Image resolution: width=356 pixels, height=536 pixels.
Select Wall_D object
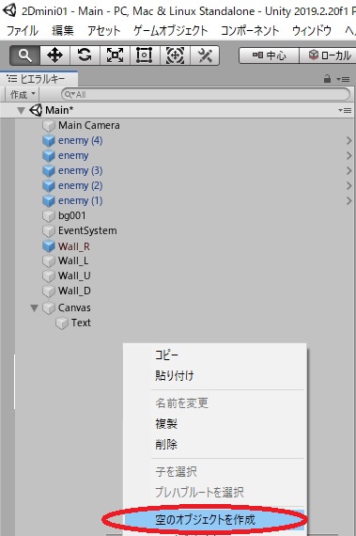(74, 291)
